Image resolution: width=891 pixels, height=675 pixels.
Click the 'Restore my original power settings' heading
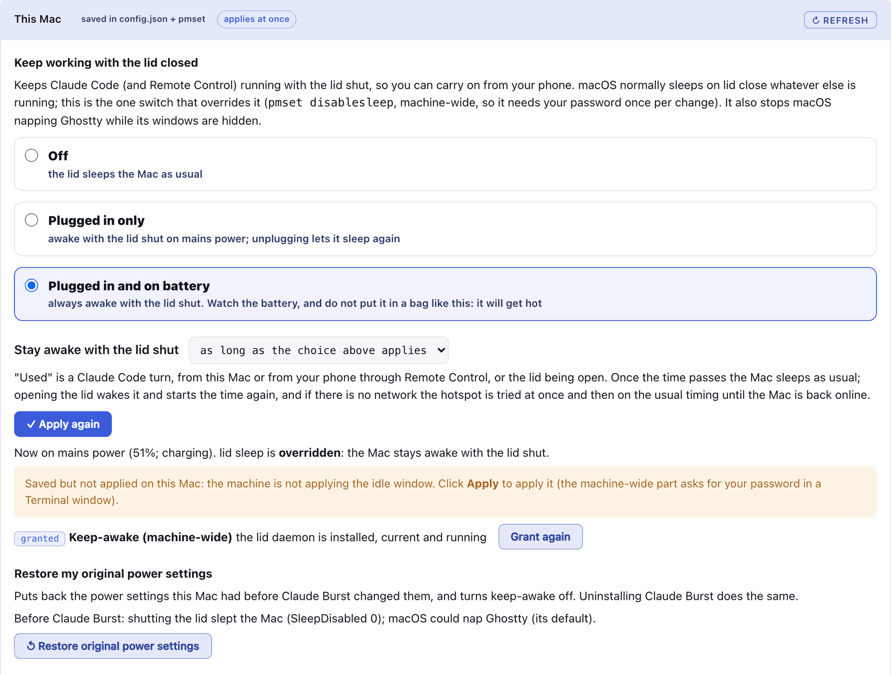113,574
